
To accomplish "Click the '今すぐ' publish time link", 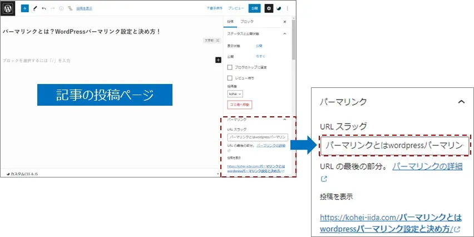I will point(260,56).
